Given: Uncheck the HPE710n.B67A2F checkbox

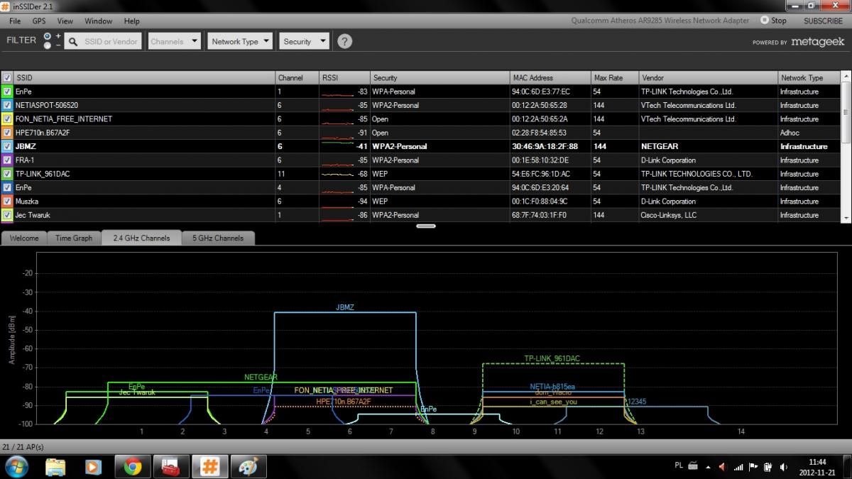Looking at the screenshot, I should point(6,133).
